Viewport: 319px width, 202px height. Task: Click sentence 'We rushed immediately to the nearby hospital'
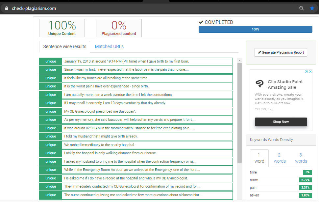(100, 145)
